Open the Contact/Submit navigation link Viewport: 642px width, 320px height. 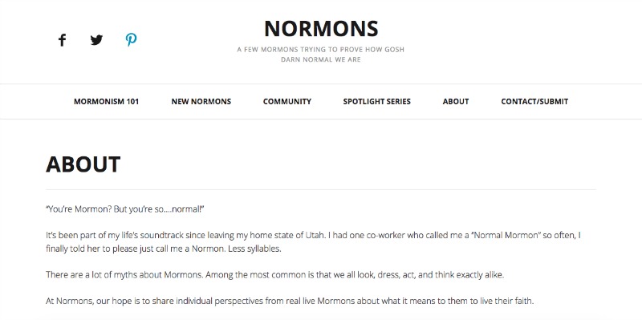[x=534, y=102]
